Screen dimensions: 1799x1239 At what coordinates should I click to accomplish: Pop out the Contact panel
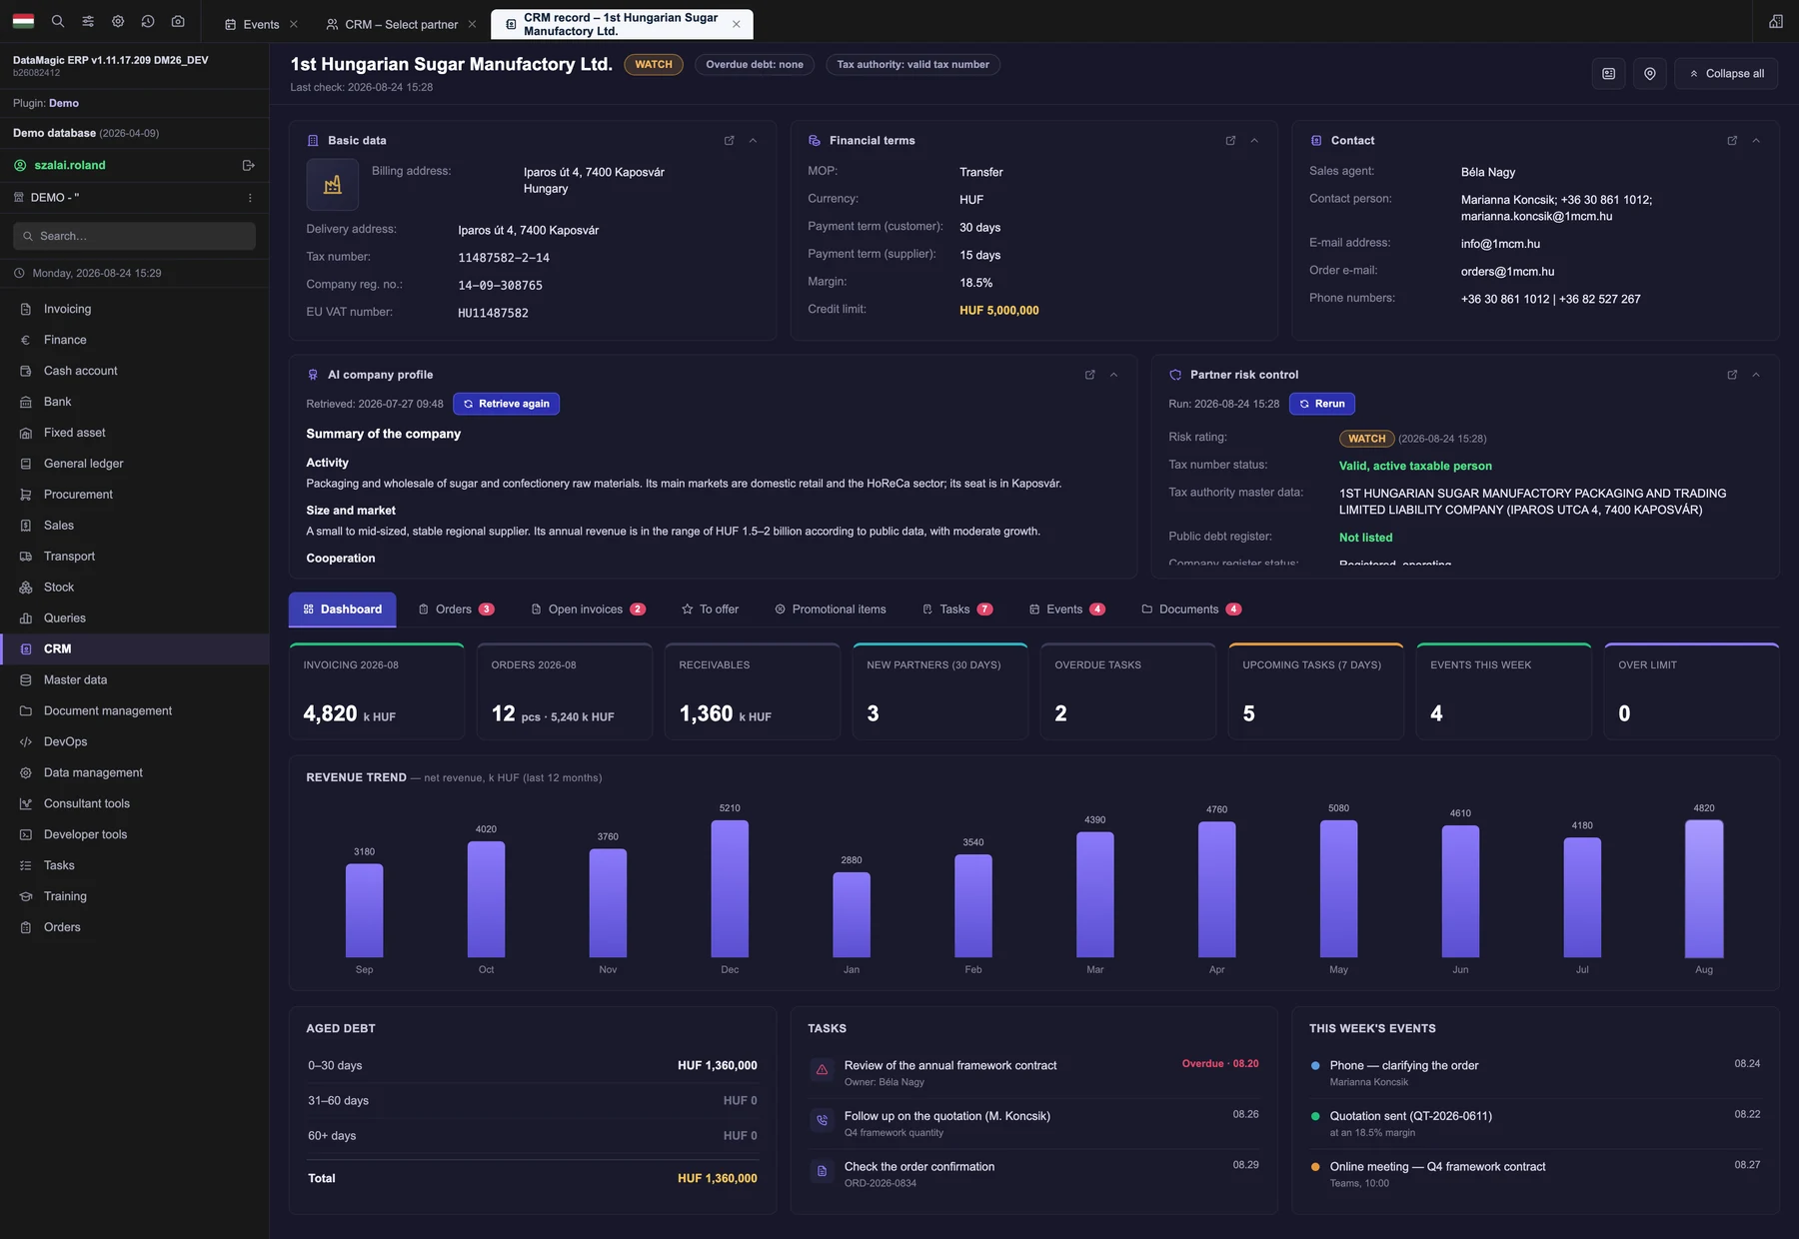point(1732,141)
